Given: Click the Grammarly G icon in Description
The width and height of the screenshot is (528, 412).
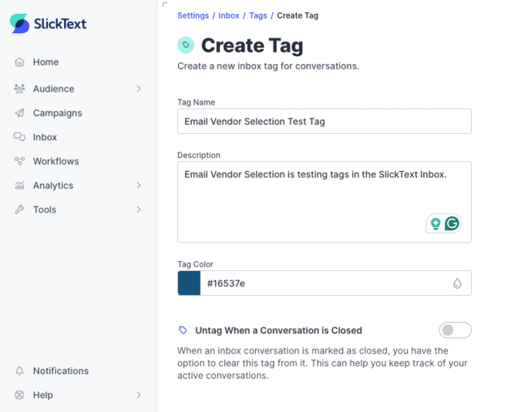Looking at the screenshot, I should click(x=452, y=223).
